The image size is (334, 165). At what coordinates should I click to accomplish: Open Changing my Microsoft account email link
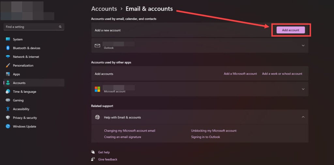[129, 131]
